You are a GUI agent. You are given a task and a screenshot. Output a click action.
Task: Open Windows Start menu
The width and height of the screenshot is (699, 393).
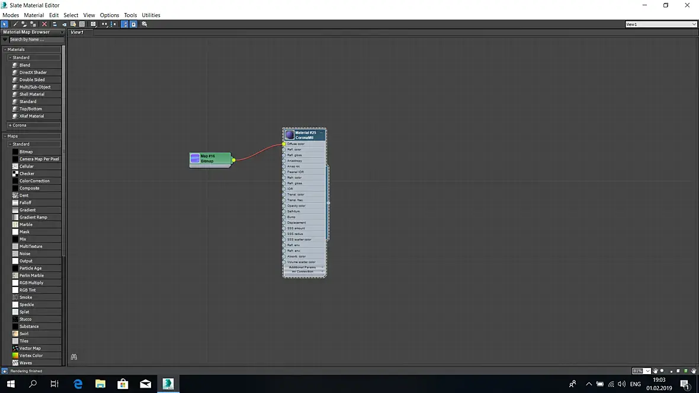click(11, 384)
